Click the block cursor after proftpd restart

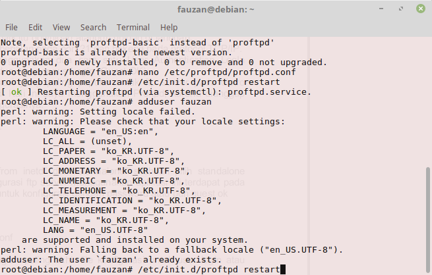(283, 268)
